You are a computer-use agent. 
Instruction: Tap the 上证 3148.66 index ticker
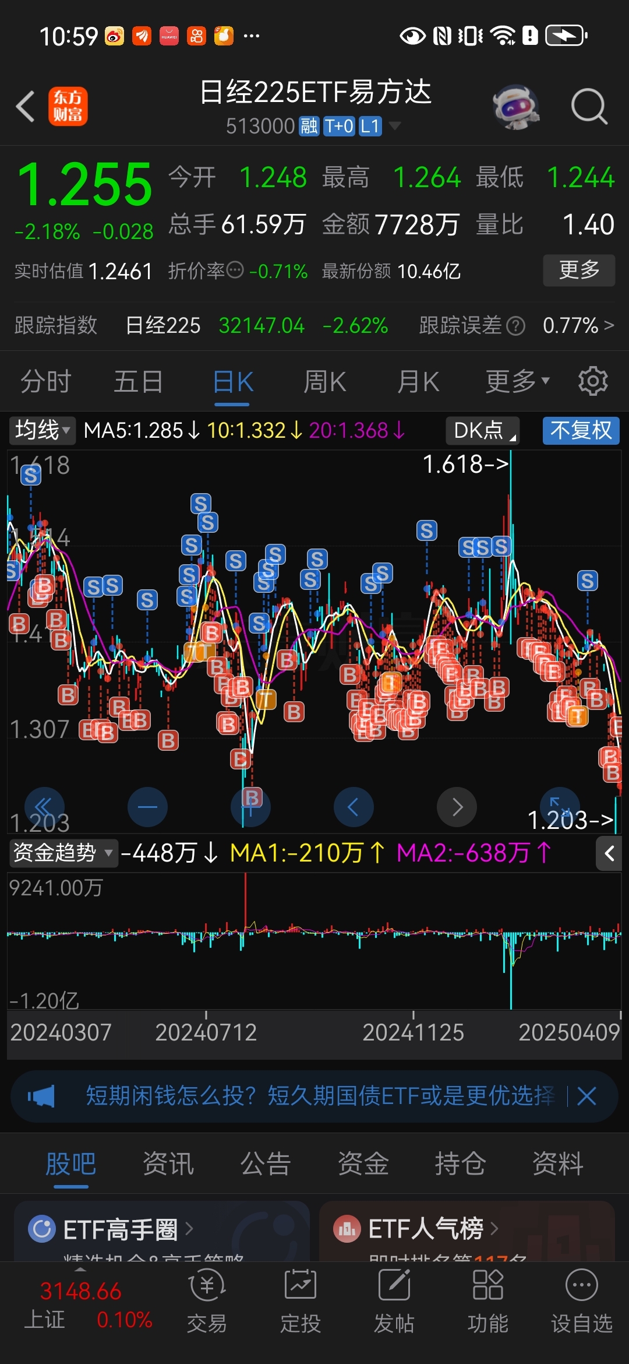87,1305
